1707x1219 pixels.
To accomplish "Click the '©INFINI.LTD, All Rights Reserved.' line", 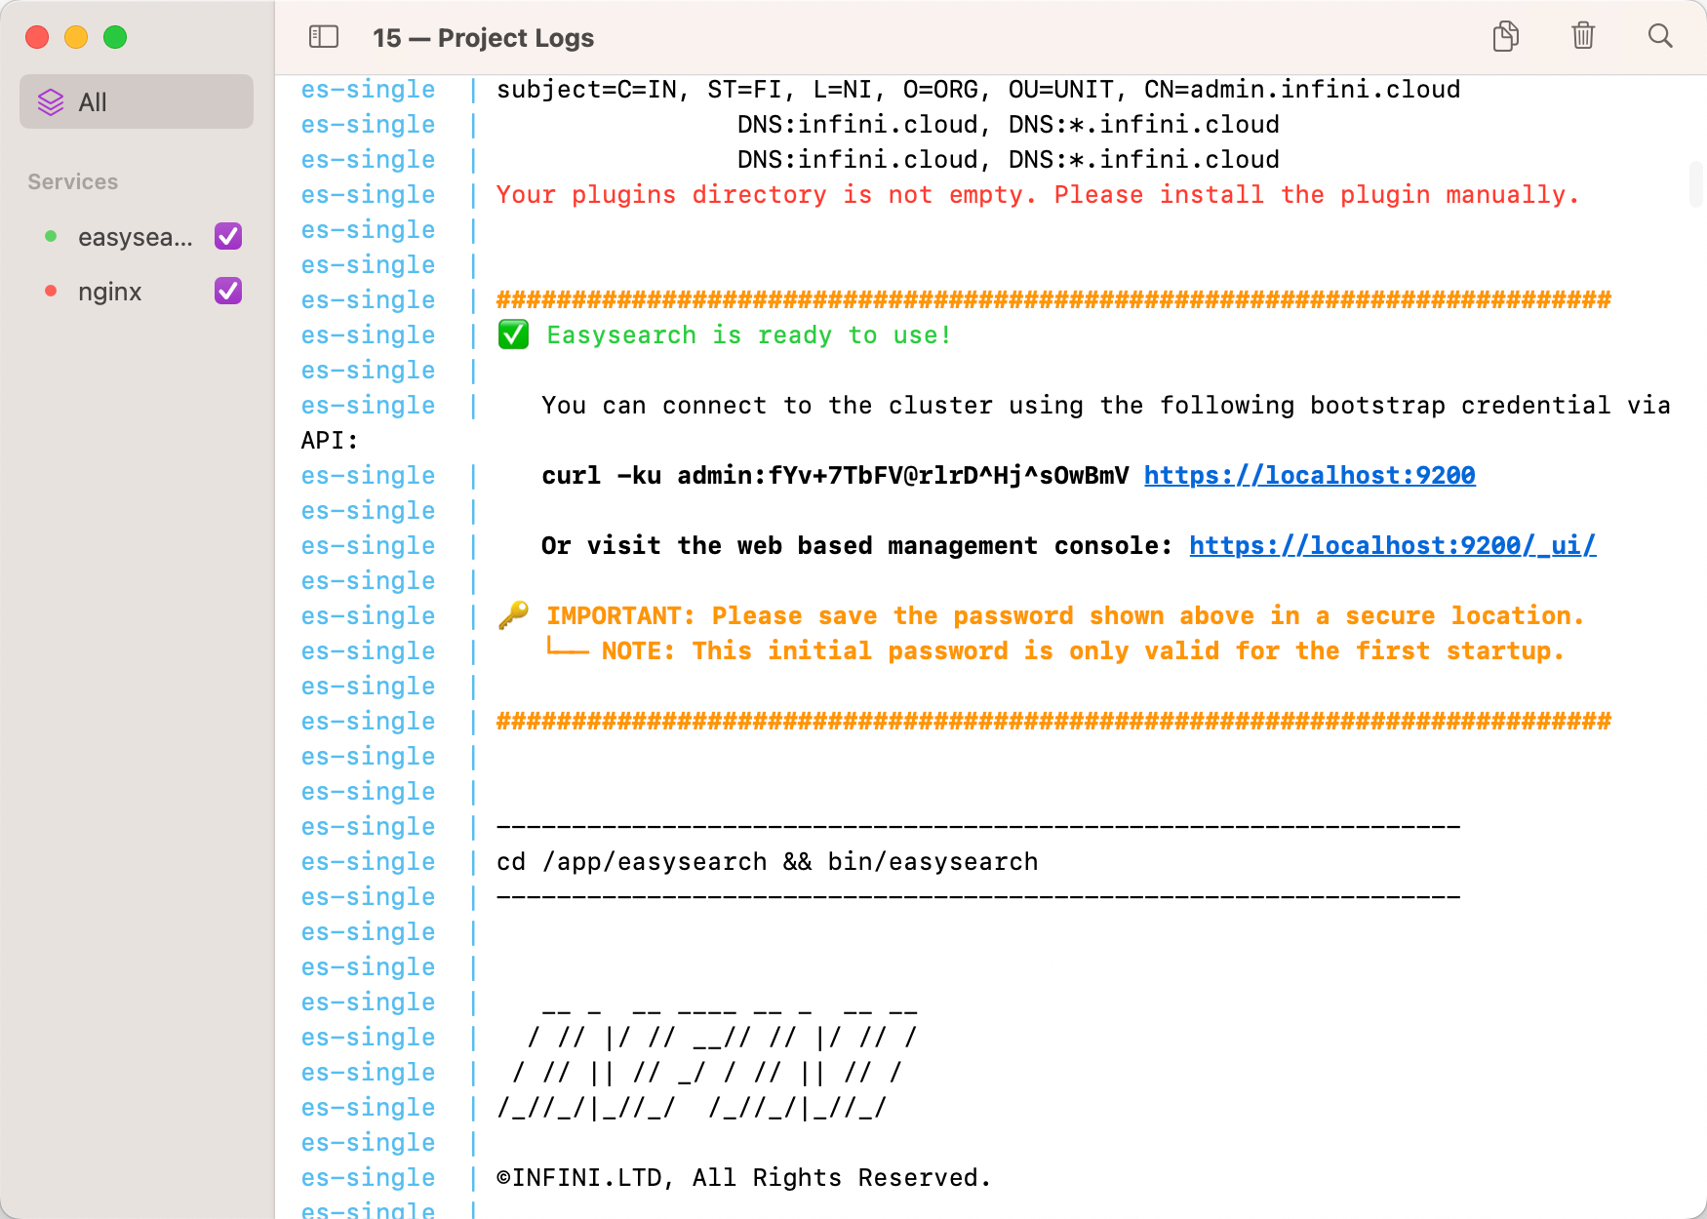I will coord(743,1177).
